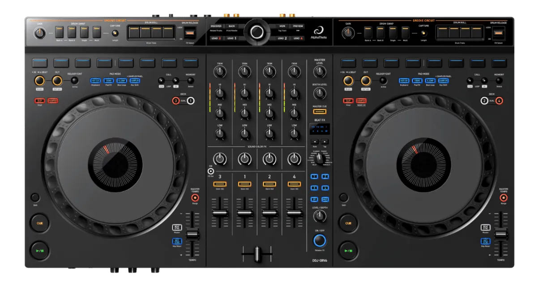Viewport: 539px width, 287px height.
Task: Toggle the left deck Master Tempo button
Action: (x=195, y=198)
